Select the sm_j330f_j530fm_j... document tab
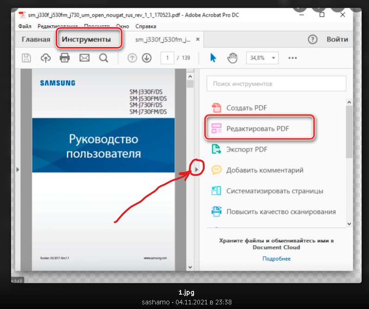The image size is (369, 309). pos(163,39)
